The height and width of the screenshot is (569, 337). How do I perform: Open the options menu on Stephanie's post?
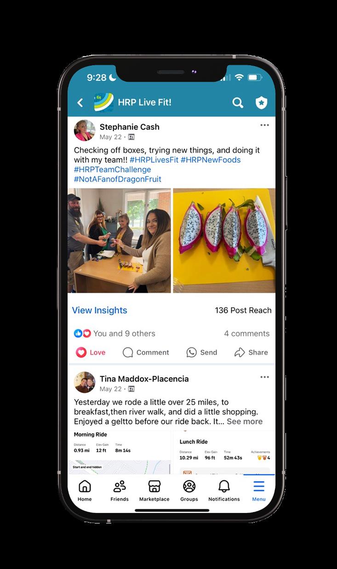264,125
